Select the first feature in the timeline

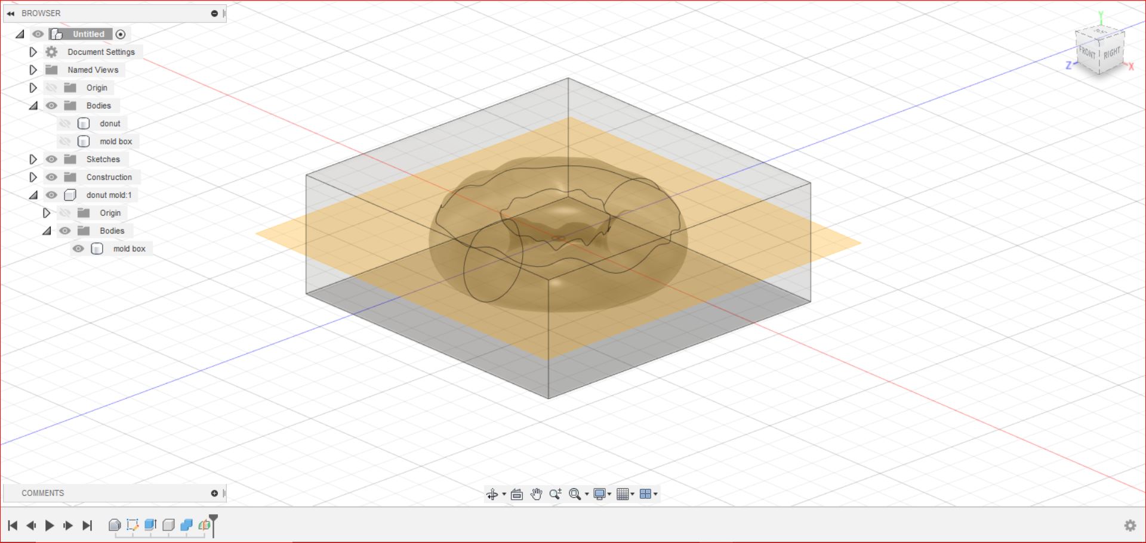pyautogui.click(x=115, y=525)
